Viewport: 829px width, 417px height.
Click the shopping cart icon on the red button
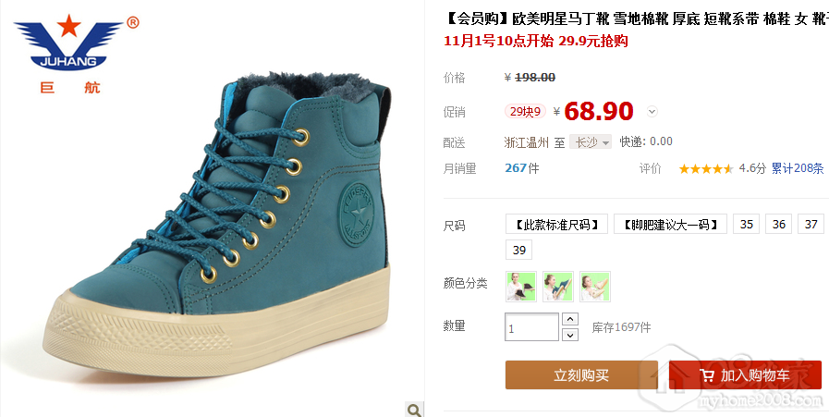706,375
